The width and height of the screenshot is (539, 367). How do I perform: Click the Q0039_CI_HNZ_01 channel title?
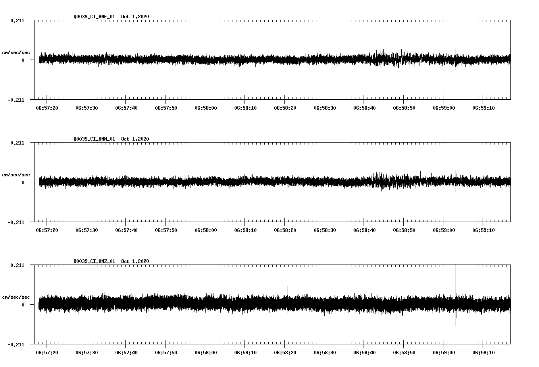point(94,261)
